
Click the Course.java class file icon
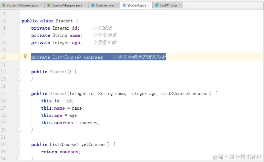93,6
